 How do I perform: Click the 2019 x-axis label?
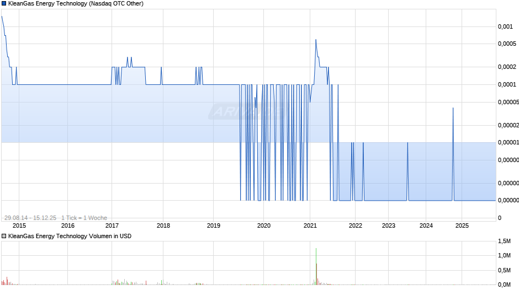pyautogui.click(x=214, y=225)
